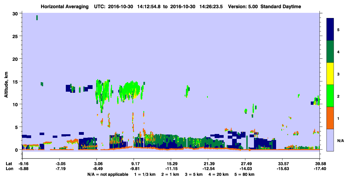The image size is (355, 182).
Task: Click the colorbar label 2
Action: point(338,96)
